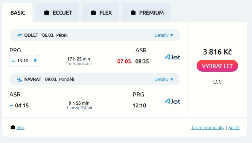Open the FLEX fare tab
Image resolution: width=252 pixels, height=143 pixels.
click(x=101, y=13)
